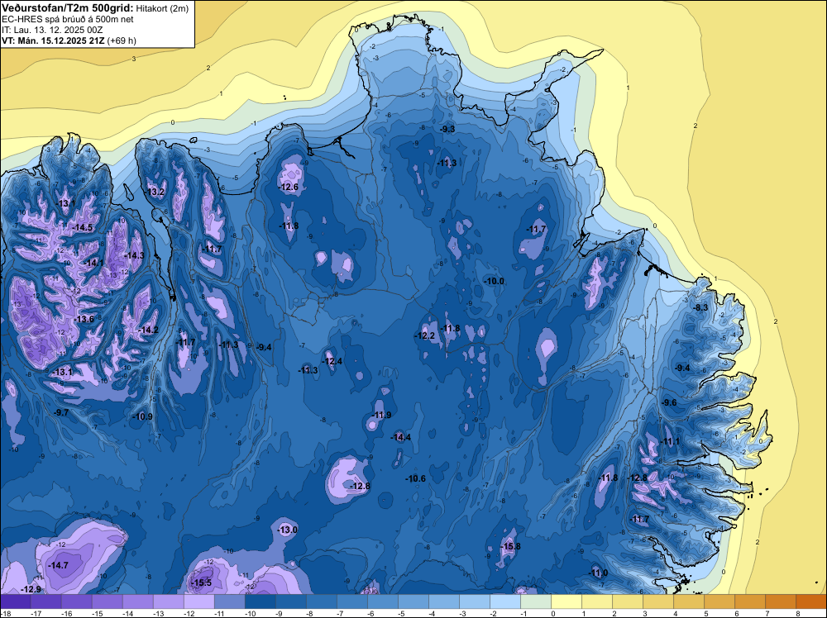Select the legend swatch between -5 and -4
Screen dimensions: 827x618
point(413,601)
